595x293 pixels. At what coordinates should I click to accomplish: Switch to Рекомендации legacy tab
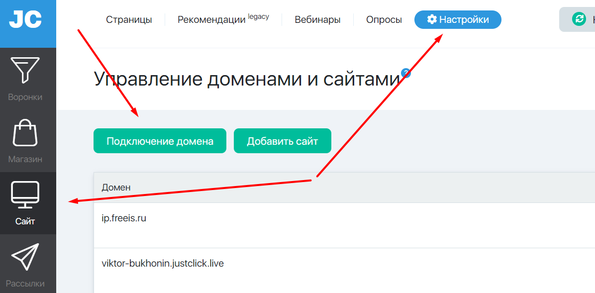[x=223, y=19]
